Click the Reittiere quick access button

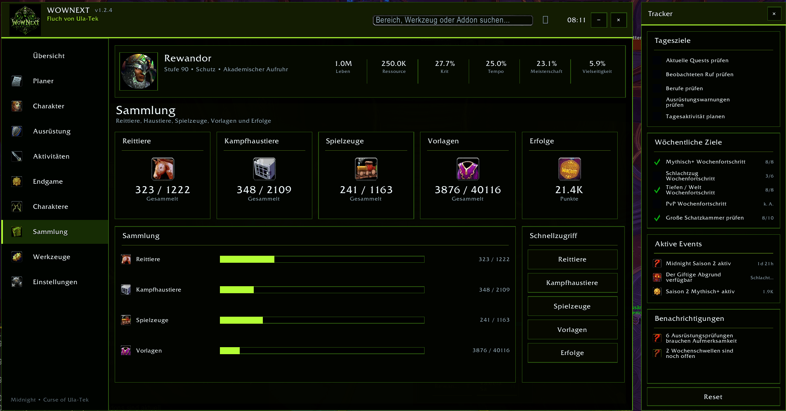tap(572, 259)
